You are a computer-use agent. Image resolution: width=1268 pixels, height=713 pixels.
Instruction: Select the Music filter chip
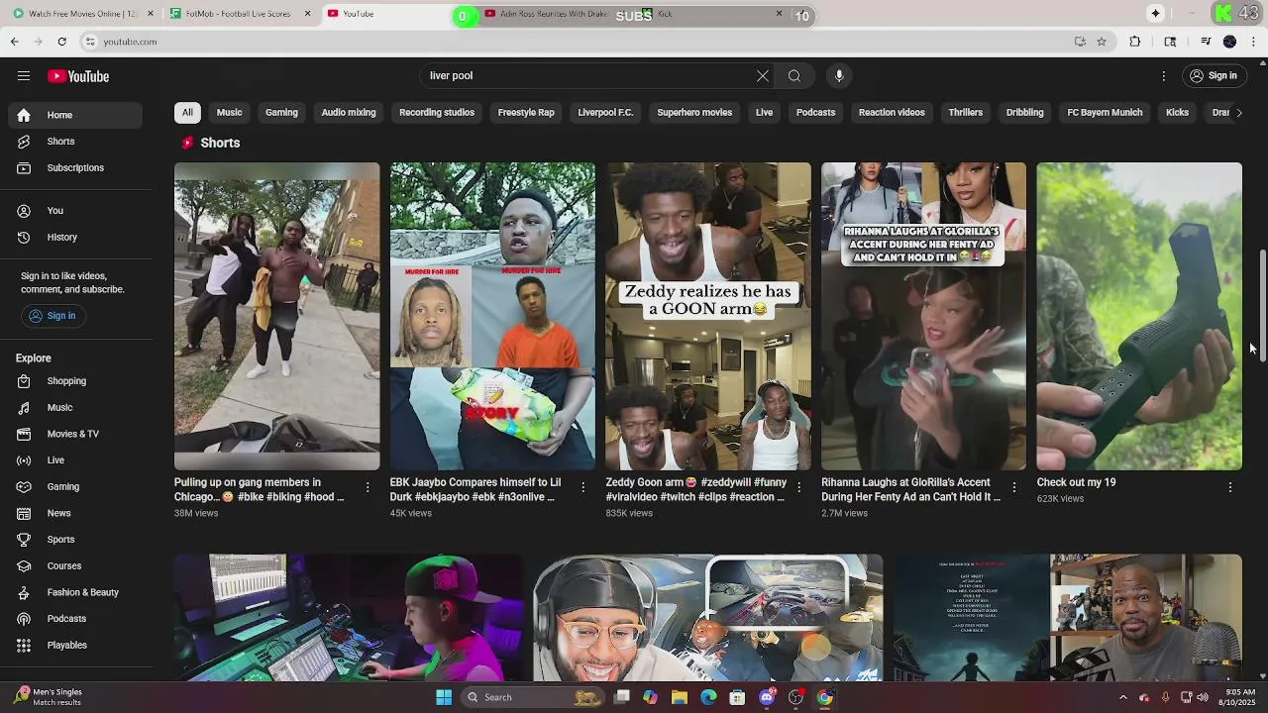229,113
